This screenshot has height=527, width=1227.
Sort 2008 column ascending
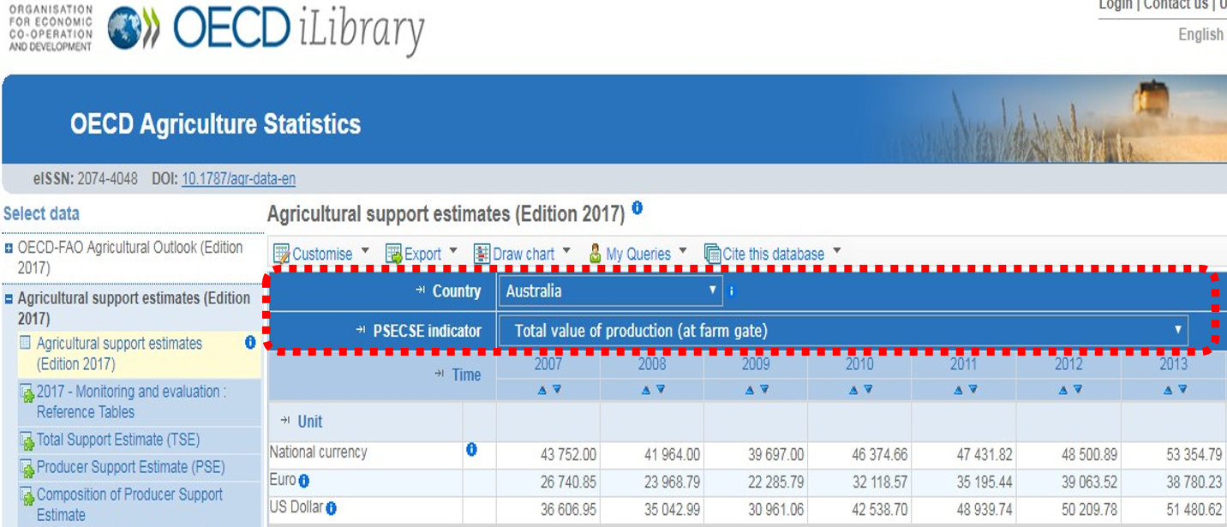coord(645,390)
